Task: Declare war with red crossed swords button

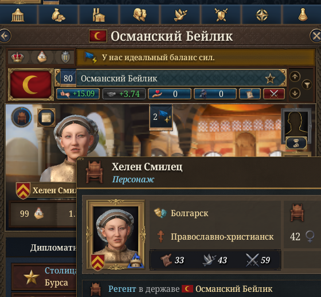Action: coord(274,94)
